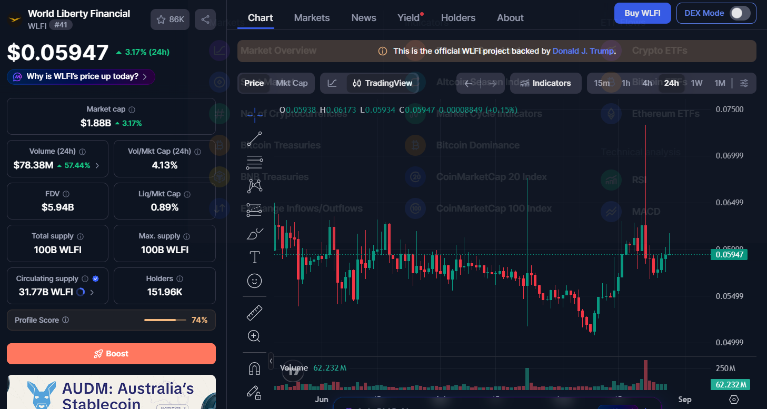Screen dimensions: 767x409
Task: Select the ruler measure tool
Action: click(255, 313)
